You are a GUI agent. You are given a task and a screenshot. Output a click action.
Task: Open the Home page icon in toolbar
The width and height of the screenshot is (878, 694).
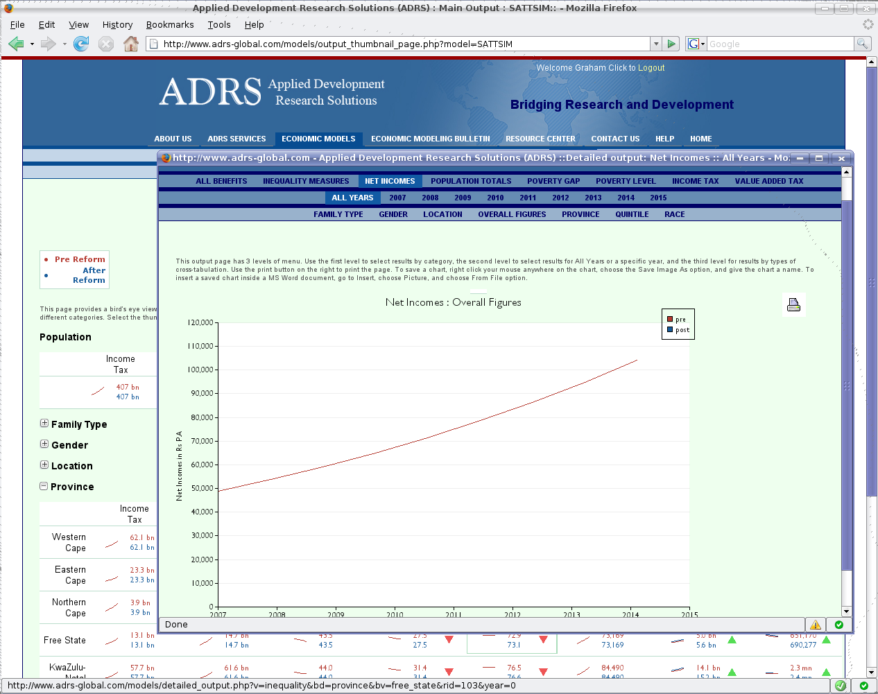click(130, 44)
